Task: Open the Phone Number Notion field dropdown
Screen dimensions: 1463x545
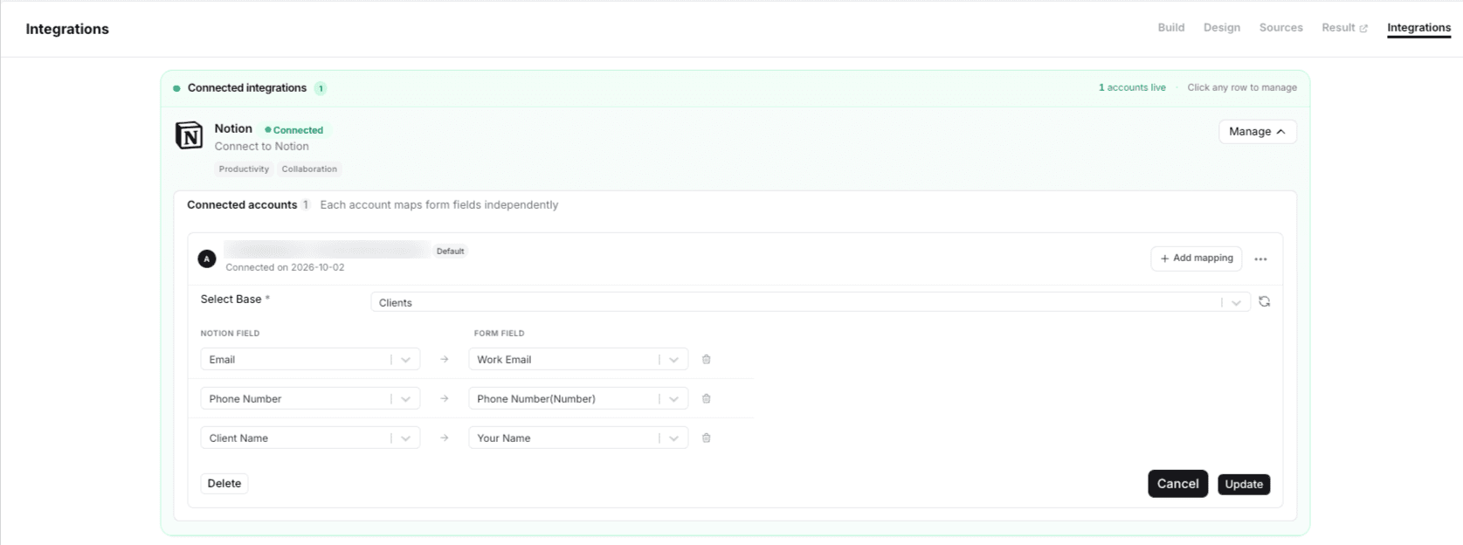Action: click(x=310, y=398)
